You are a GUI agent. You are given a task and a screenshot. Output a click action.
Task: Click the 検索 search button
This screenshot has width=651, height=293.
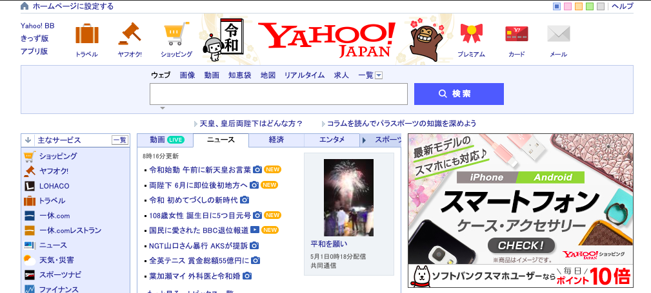coord(459,94)
